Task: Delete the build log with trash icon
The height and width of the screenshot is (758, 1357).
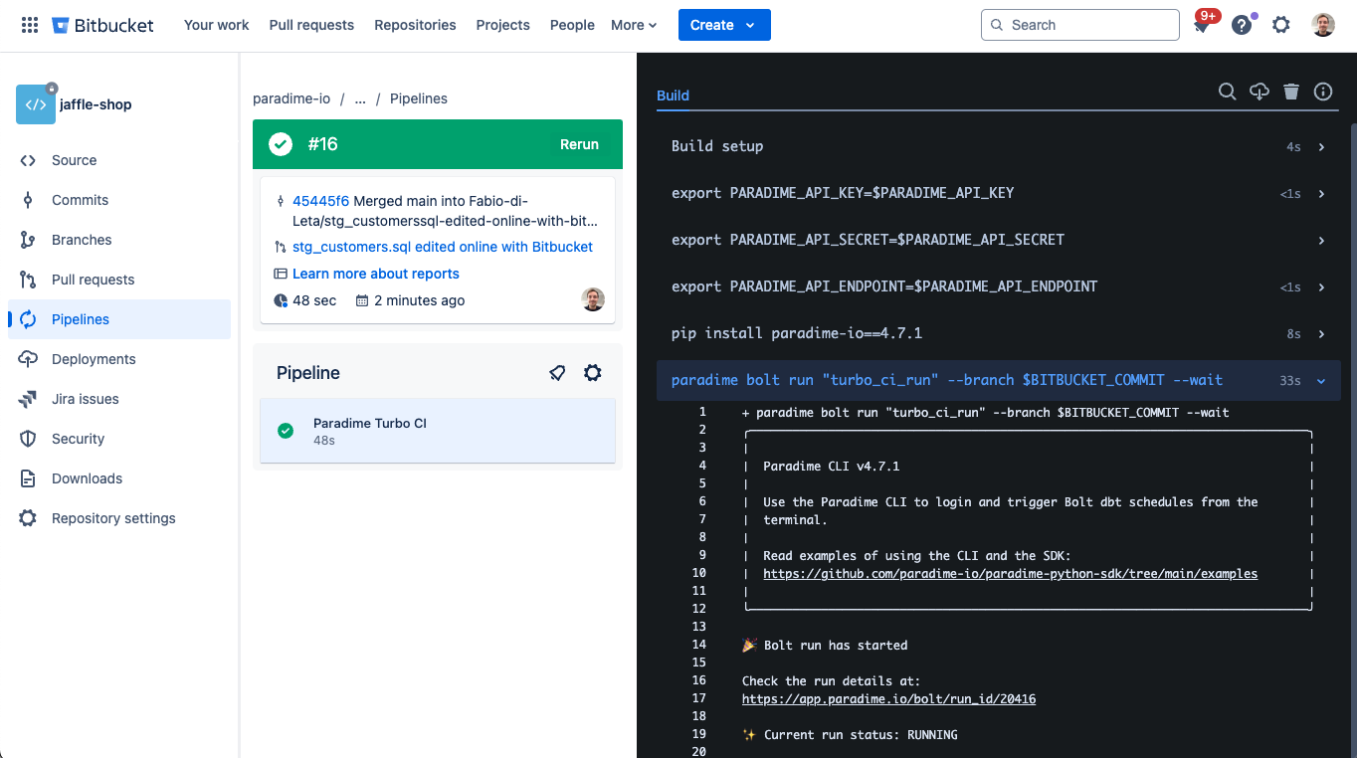Action: pos(1291,92)
